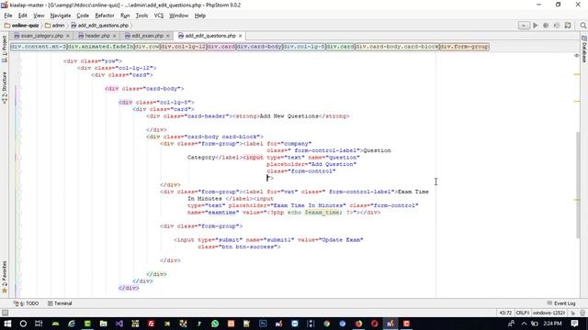Open the Windows Start menu

[7, 324]
